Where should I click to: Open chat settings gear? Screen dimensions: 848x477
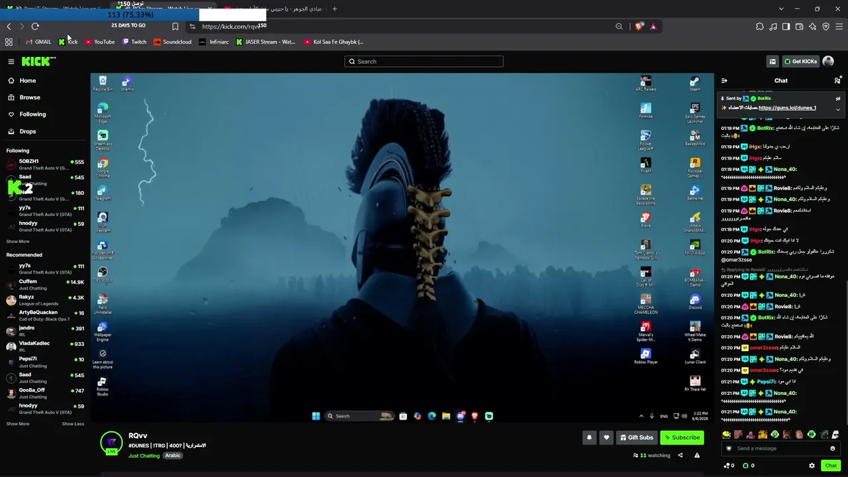812,466
